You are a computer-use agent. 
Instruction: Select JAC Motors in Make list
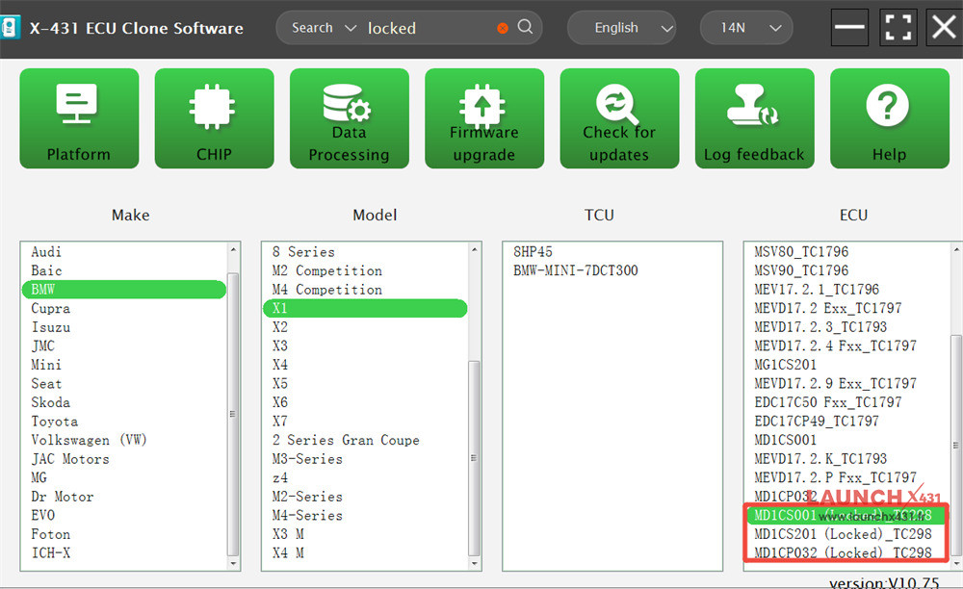pyautogui.click(x=124, y=459)
